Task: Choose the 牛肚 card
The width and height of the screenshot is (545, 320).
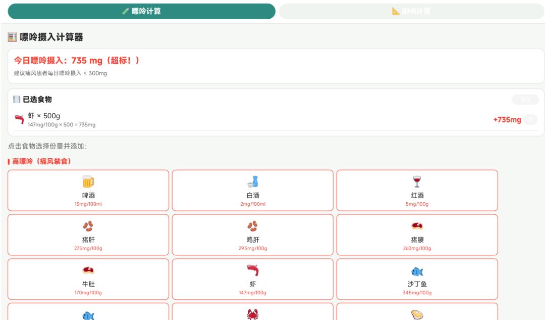Action: tap(88, 279)
